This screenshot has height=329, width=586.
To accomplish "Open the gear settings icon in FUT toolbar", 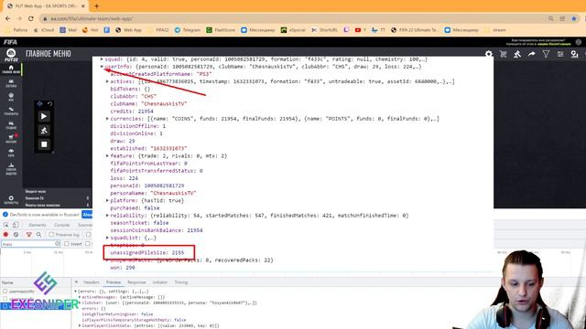I will 488,54.
